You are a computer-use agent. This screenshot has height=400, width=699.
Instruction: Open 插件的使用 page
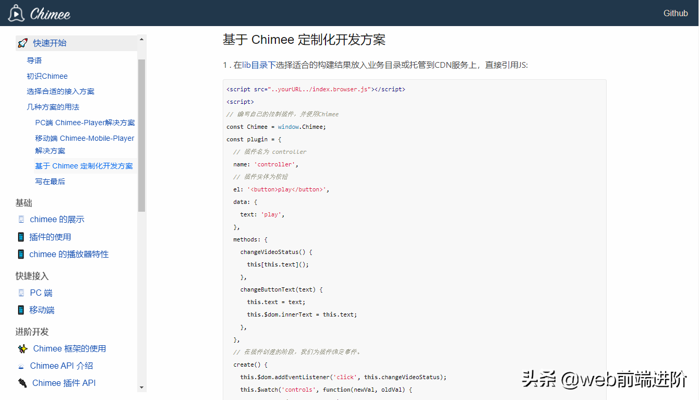coord(50,237)
